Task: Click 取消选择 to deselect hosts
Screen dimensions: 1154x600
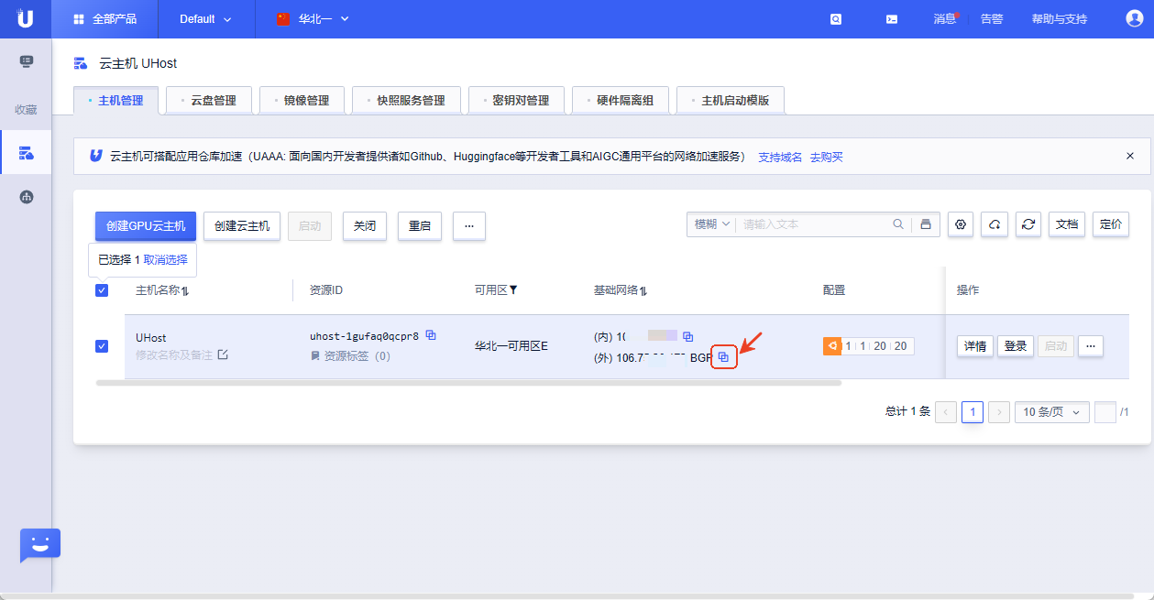Action: (x=166, y=260)
